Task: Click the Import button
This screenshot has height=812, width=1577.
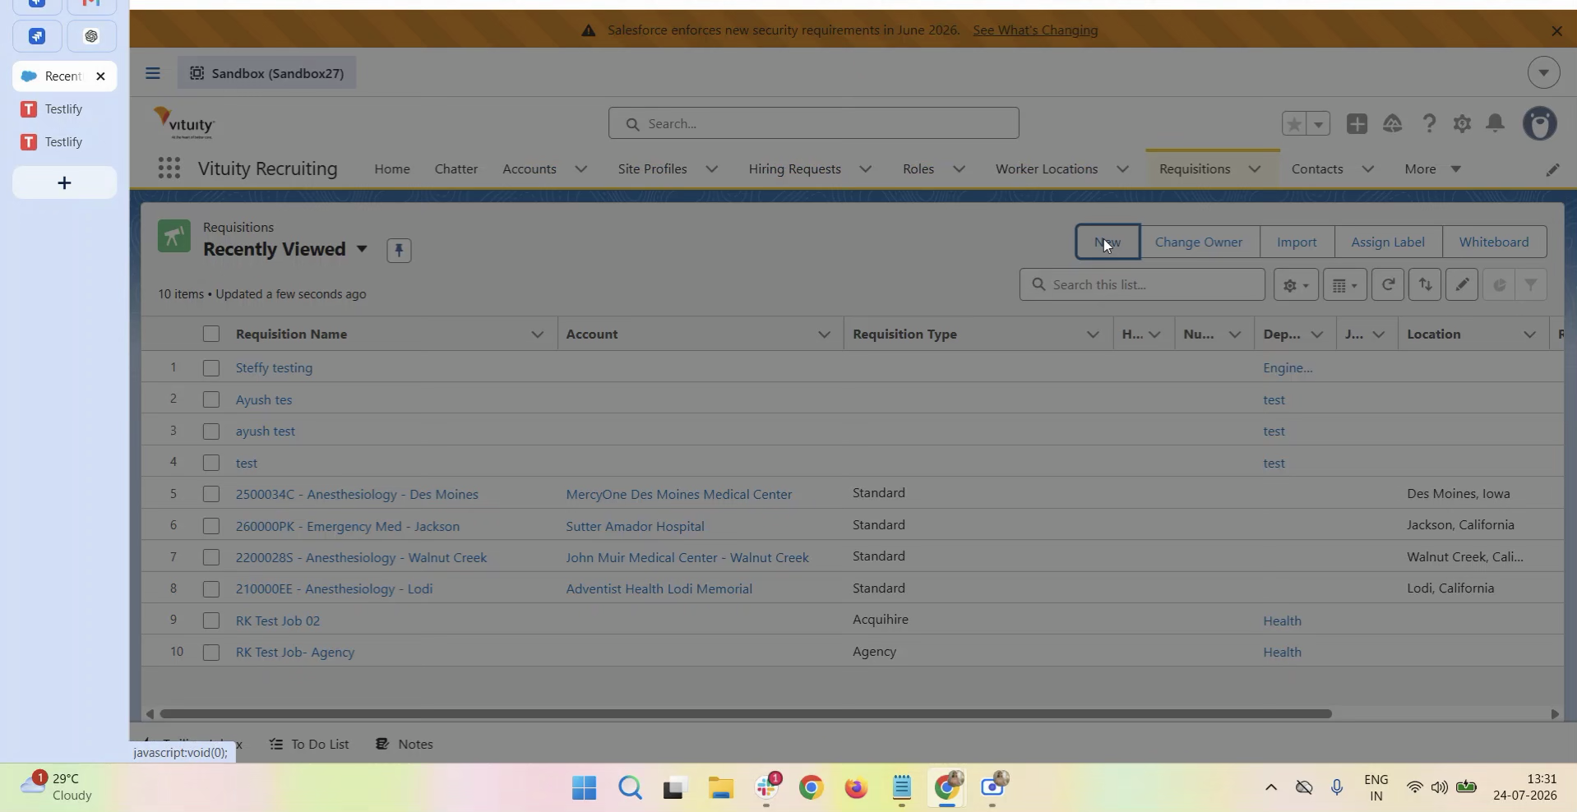Action: (1297, 242)
